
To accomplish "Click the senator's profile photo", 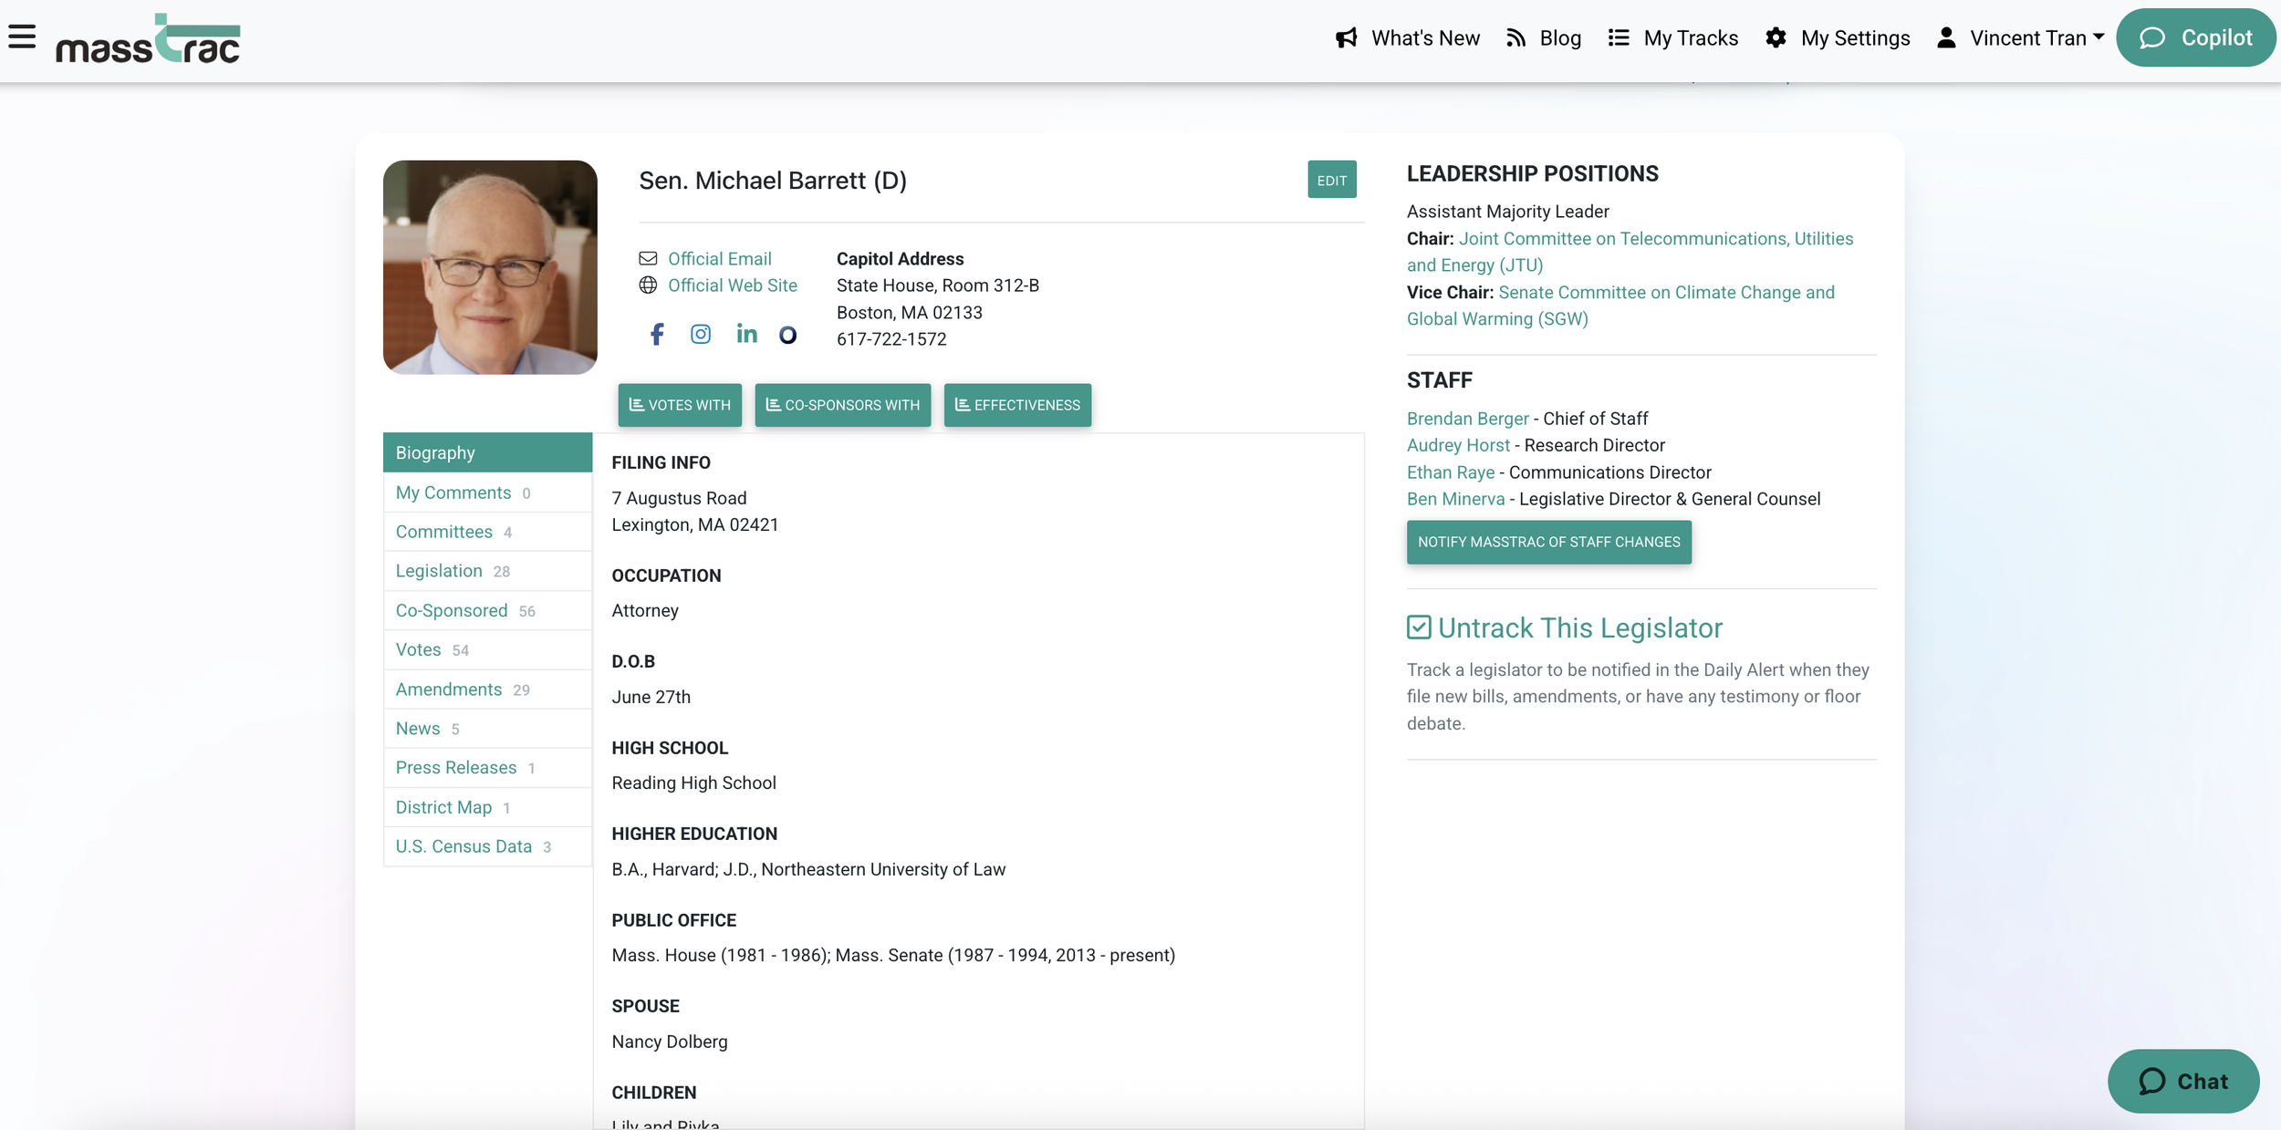I will pos(490,267).
